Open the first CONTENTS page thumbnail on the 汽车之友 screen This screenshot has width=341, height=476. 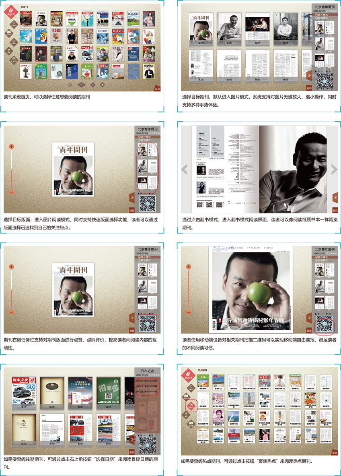[x=80, y=430]
